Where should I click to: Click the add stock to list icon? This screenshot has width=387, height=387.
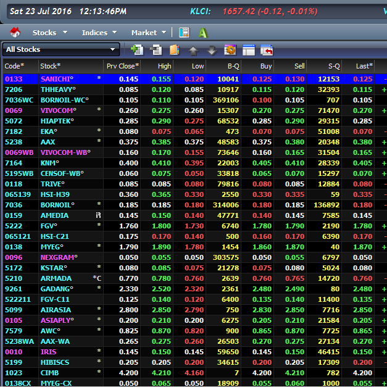click(137, 49)
